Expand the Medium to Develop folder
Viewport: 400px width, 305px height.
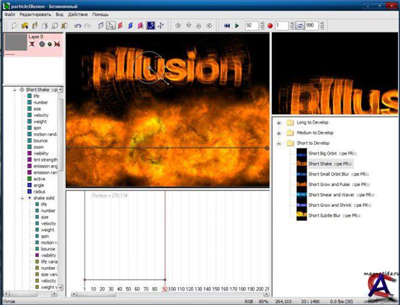tap(281, 133)
